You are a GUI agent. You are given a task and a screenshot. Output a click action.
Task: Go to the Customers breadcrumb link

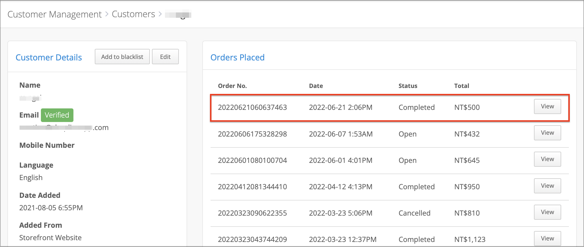click(133, 14)
